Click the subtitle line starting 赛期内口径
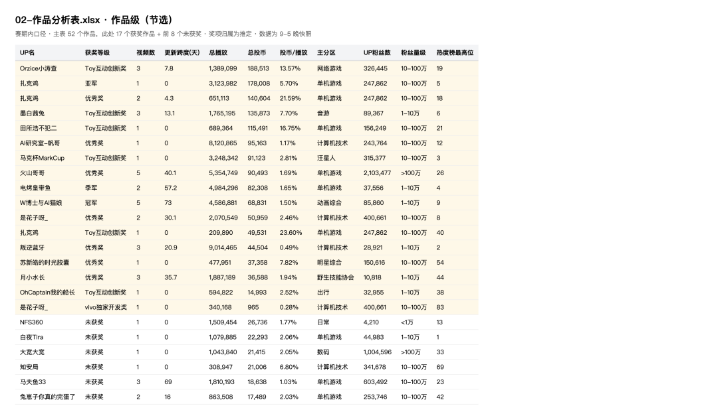The width and height of the screenshot is (718, 408). (163, 34)
